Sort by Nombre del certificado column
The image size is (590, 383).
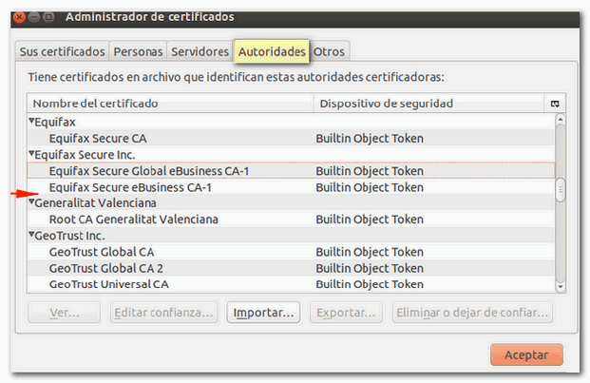pyautogui.click(x=171, y=103)
